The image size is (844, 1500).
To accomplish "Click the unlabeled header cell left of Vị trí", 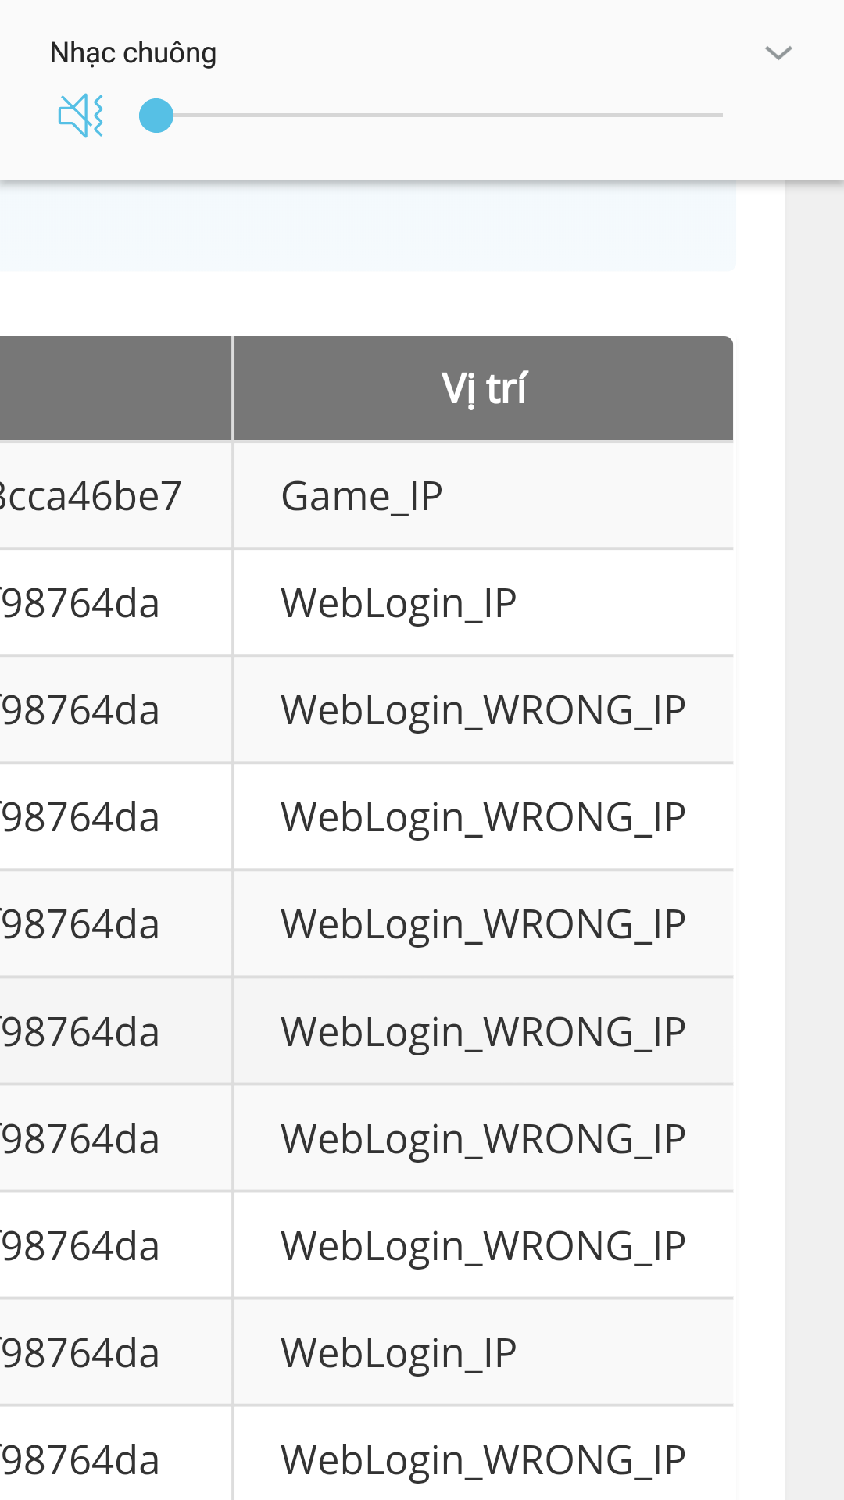I will pyautogui.click(x=116, y=388).
